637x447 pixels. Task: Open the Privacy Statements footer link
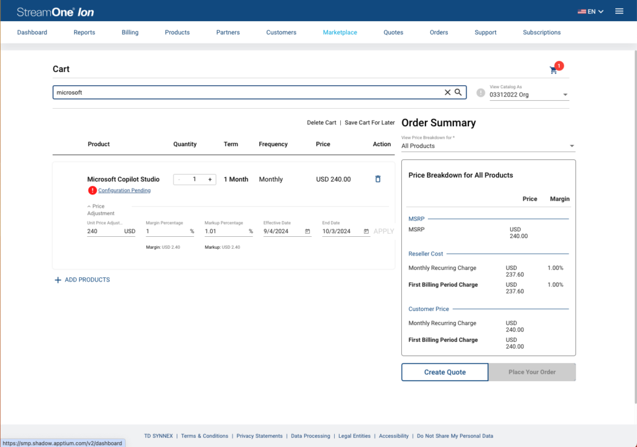(x=259, y=436)
